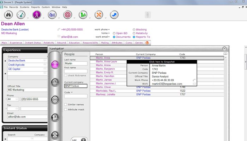Screen dimensions: 247x141
Task: Open the gauge dashboard toolbar icon
Action: (22, 15)
